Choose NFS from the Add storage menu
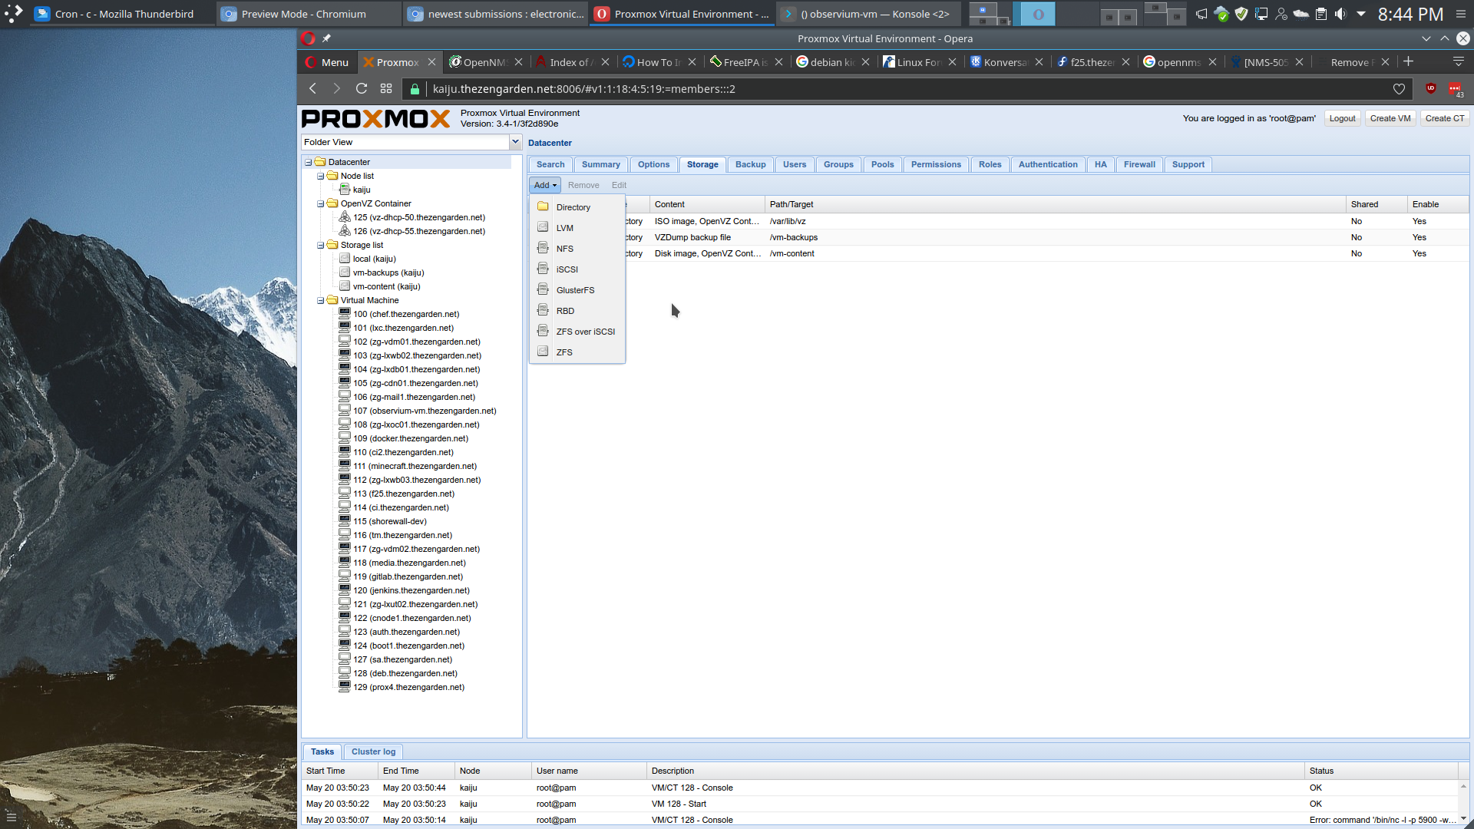The image size is (1474, 829). click(x=577, y=249)
